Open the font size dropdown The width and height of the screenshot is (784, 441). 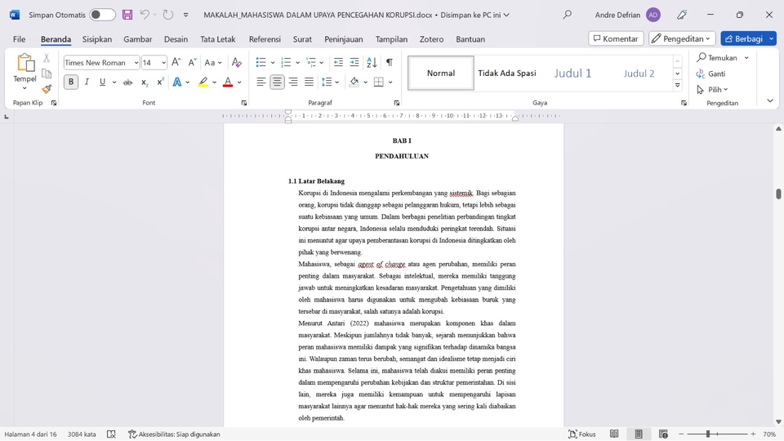tap(163, 63)
